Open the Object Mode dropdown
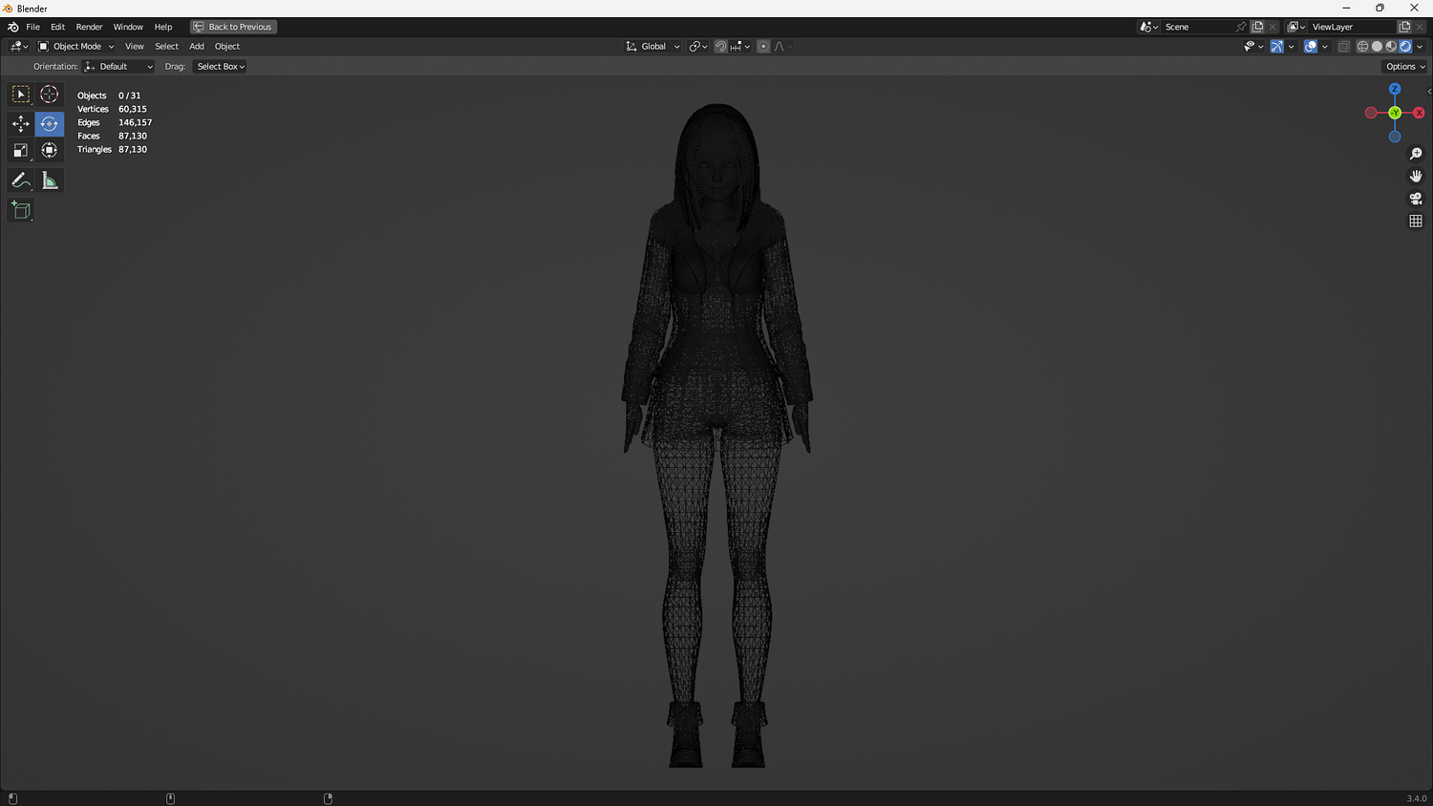 pyautogui.click(x=75, y=46)
